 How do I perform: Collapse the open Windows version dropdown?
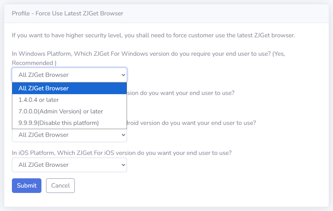69,75
